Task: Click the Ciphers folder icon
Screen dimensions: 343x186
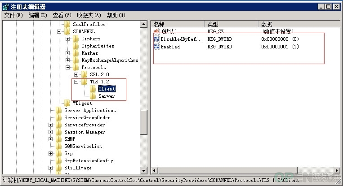Action: [x=76, y=39]
